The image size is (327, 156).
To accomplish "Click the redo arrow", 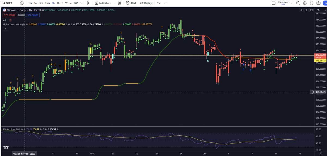I will pyautogui.click(x=165, y=3).
